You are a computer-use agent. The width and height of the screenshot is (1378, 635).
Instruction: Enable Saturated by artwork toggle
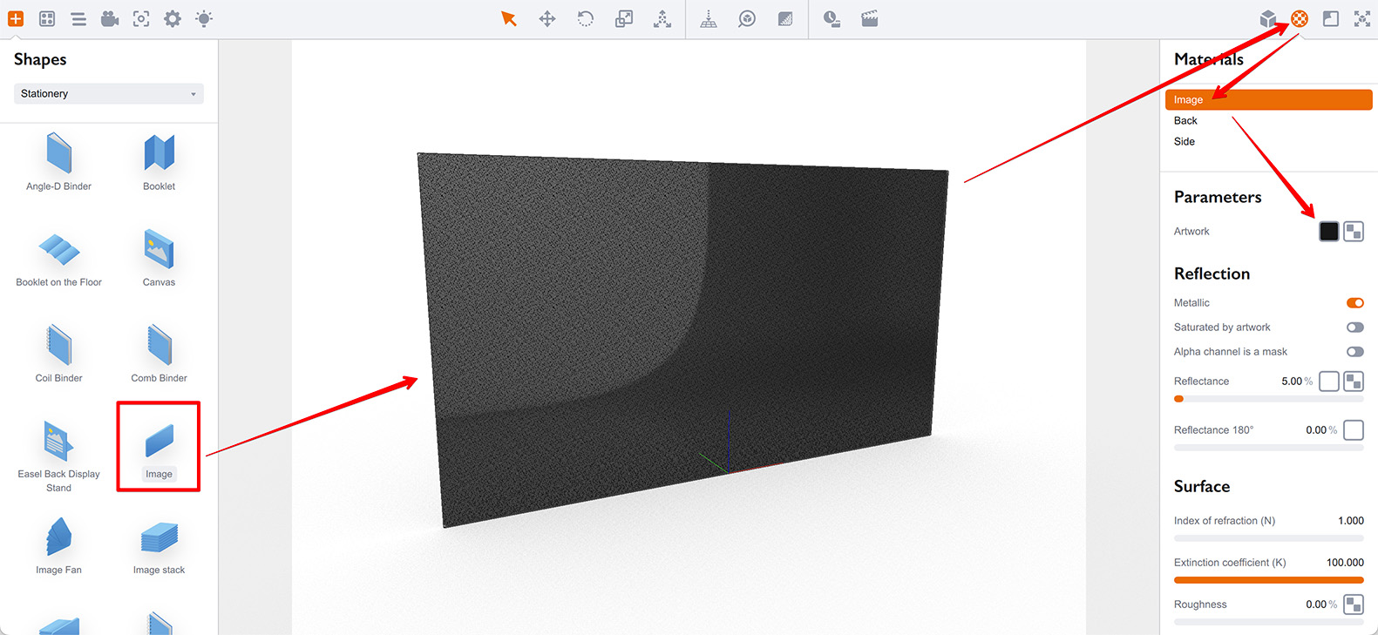1355,328
